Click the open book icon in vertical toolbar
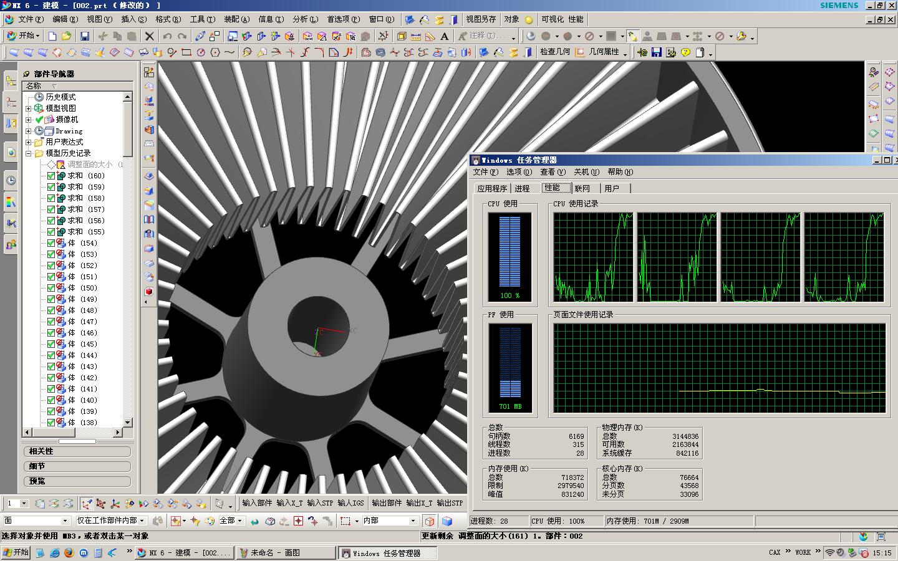 tap(149, 219)
